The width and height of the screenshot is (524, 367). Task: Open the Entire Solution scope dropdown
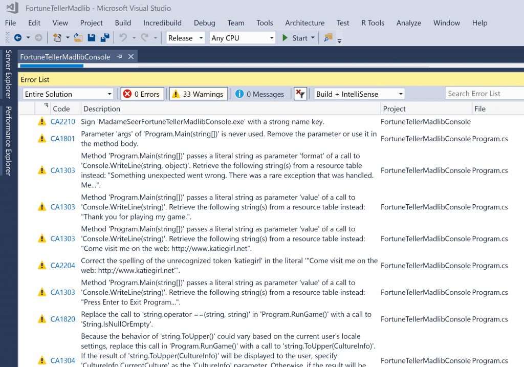click(68, 94)
